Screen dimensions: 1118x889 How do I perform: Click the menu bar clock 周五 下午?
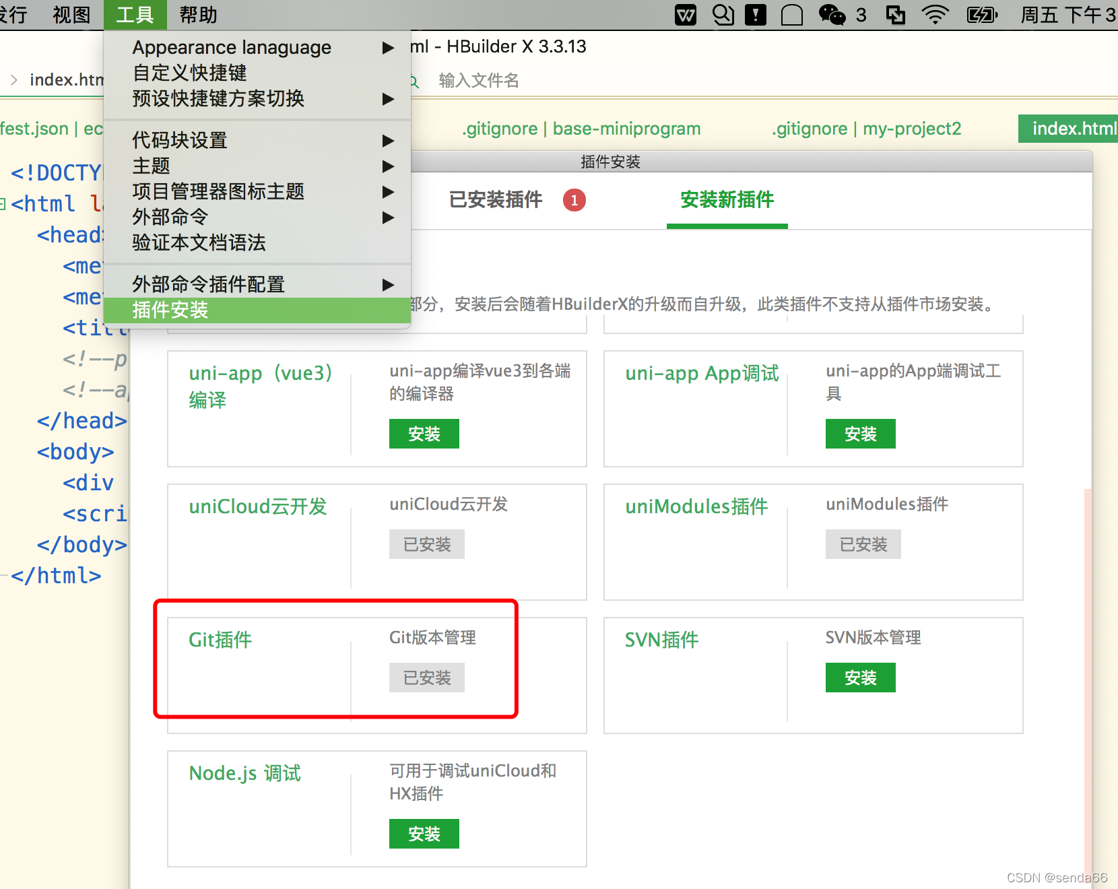click(1068, 15)
